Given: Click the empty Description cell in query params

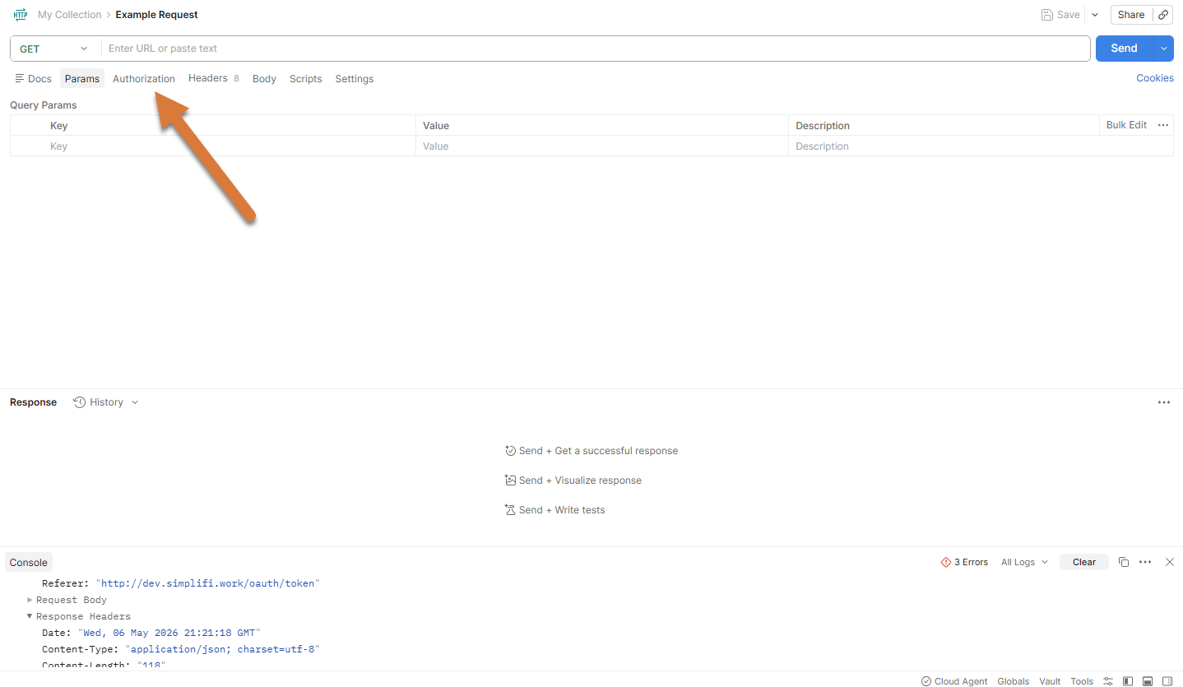Looking at the screenshot, I should 981,146.
